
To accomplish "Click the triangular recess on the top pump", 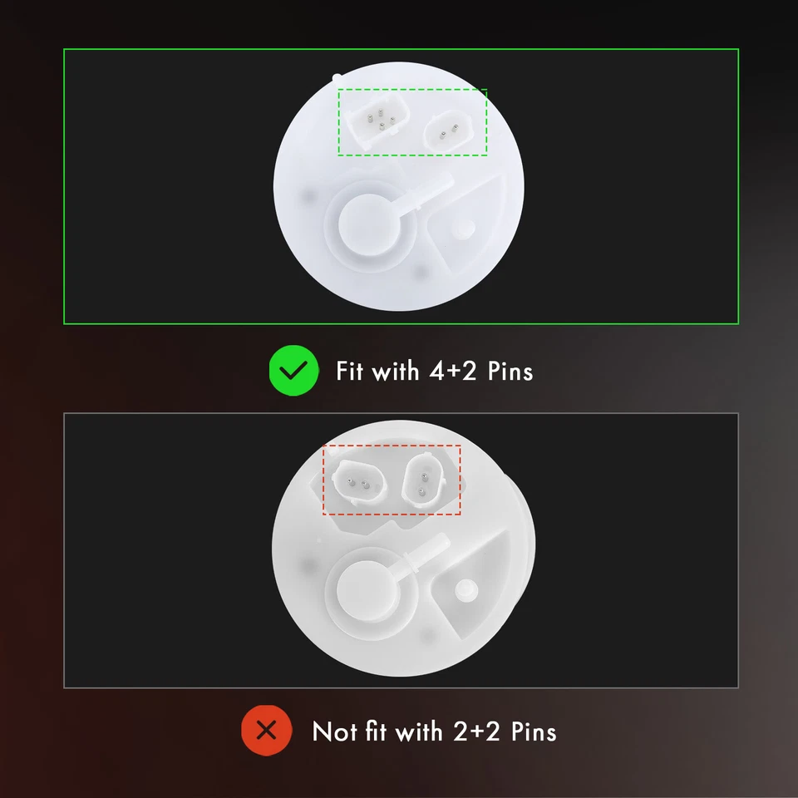I will (465, 223).
